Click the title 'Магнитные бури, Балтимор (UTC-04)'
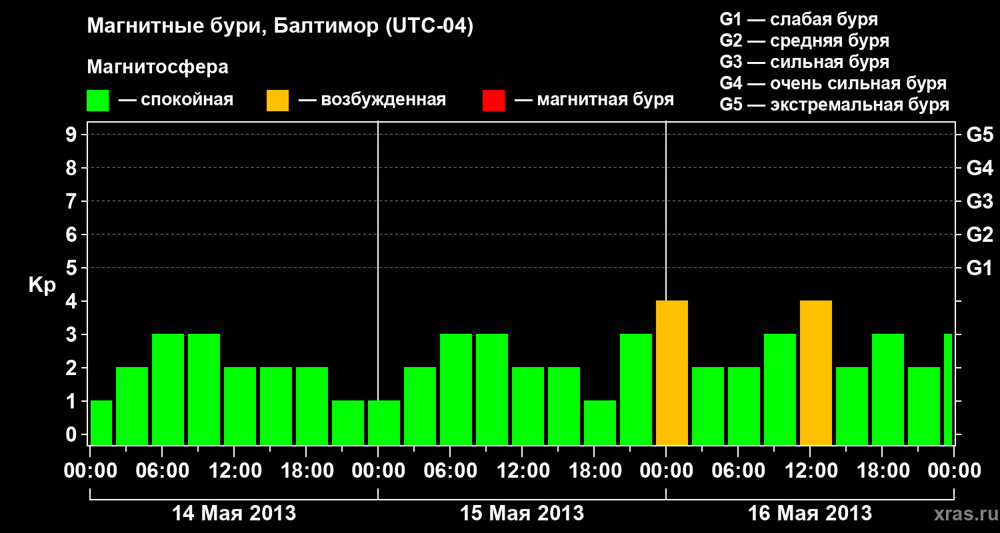 (x=280, y=27)
